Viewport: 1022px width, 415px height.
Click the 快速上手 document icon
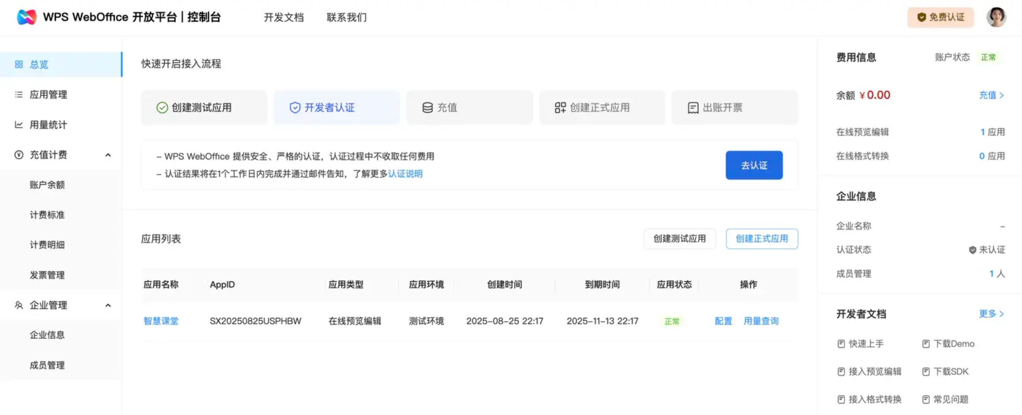click(841, 344)
